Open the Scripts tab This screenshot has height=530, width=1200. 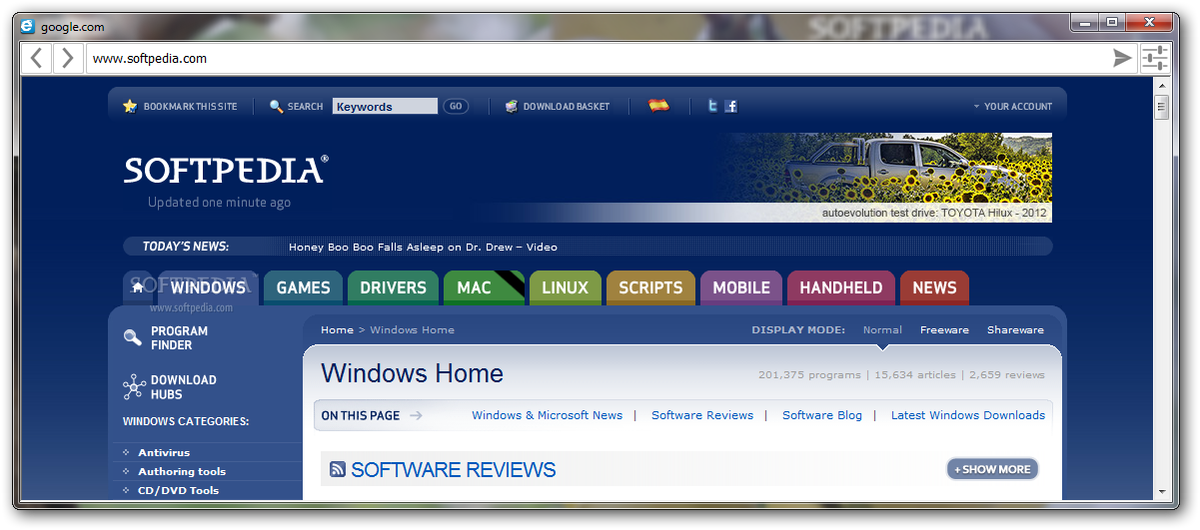(650, 287)
